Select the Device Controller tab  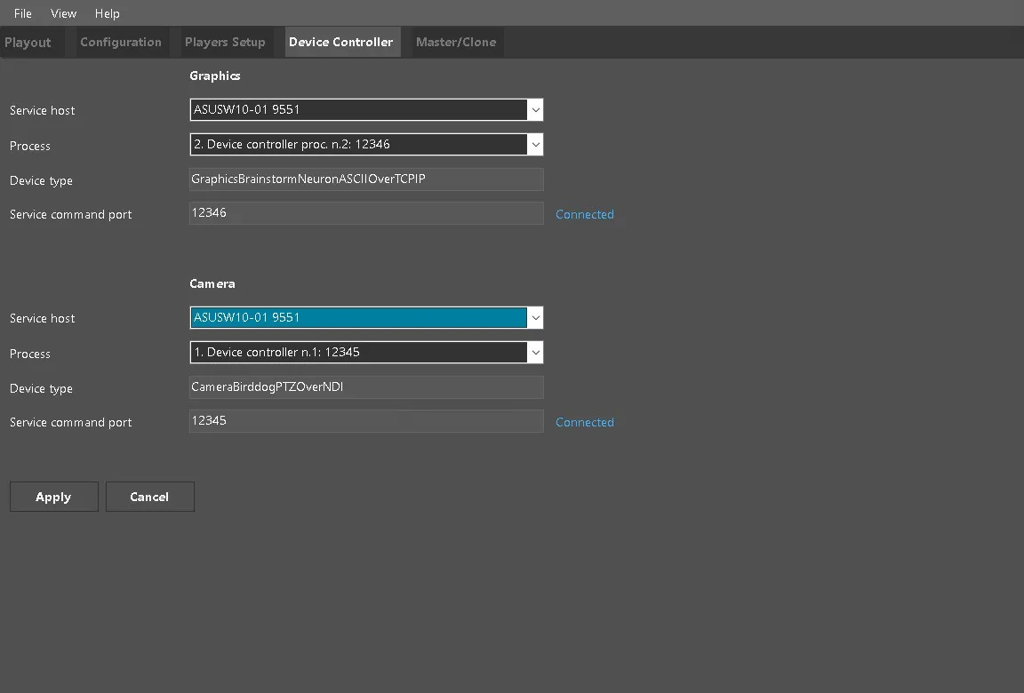pos(341,42)
